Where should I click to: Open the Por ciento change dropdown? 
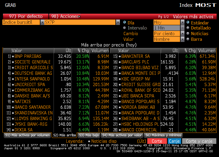click(x=182, y=34)
